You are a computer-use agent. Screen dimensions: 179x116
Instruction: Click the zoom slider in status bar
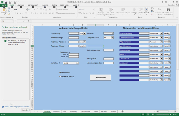point(163,114)
